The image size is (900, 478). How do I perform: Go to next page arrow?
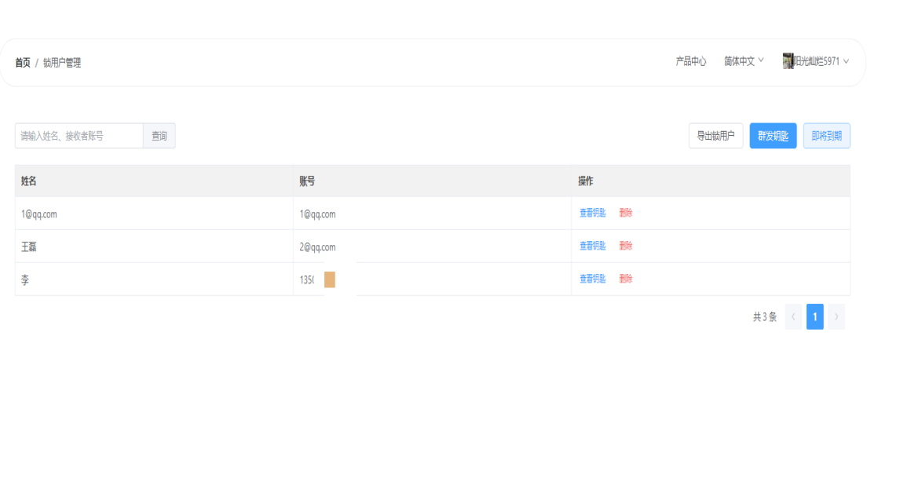pyautogui.click(x=836, y=316)
